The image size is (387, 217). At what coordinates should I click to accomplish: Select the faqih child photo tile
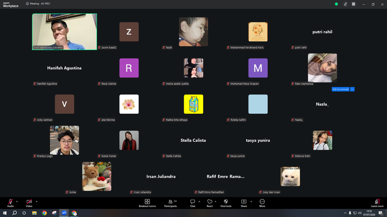click(x=193, y=32)
